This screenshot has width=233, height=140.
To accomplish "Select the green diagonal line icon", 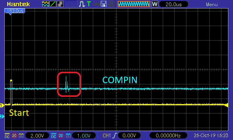I will 53,4.
